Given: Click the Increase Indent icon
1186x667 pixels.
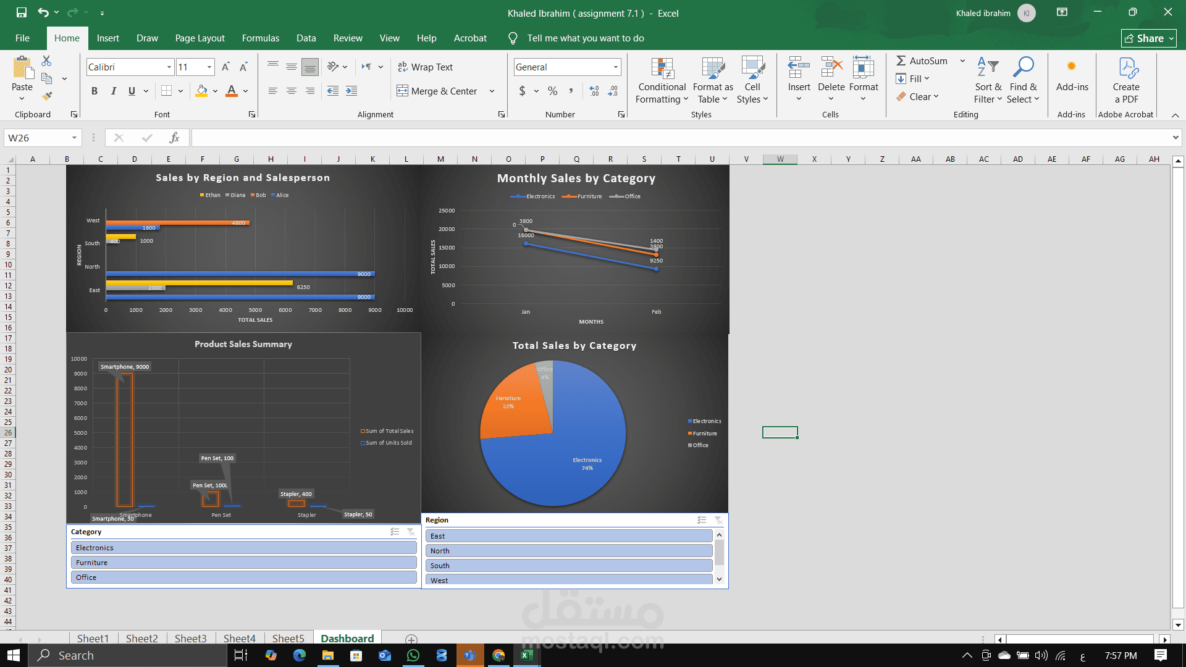Looking at the screenshot, I should point(351,91).
